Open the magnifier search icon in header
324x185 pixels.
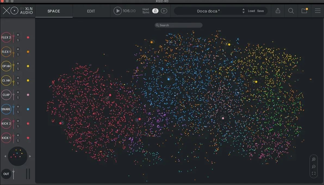pos(291,11)
